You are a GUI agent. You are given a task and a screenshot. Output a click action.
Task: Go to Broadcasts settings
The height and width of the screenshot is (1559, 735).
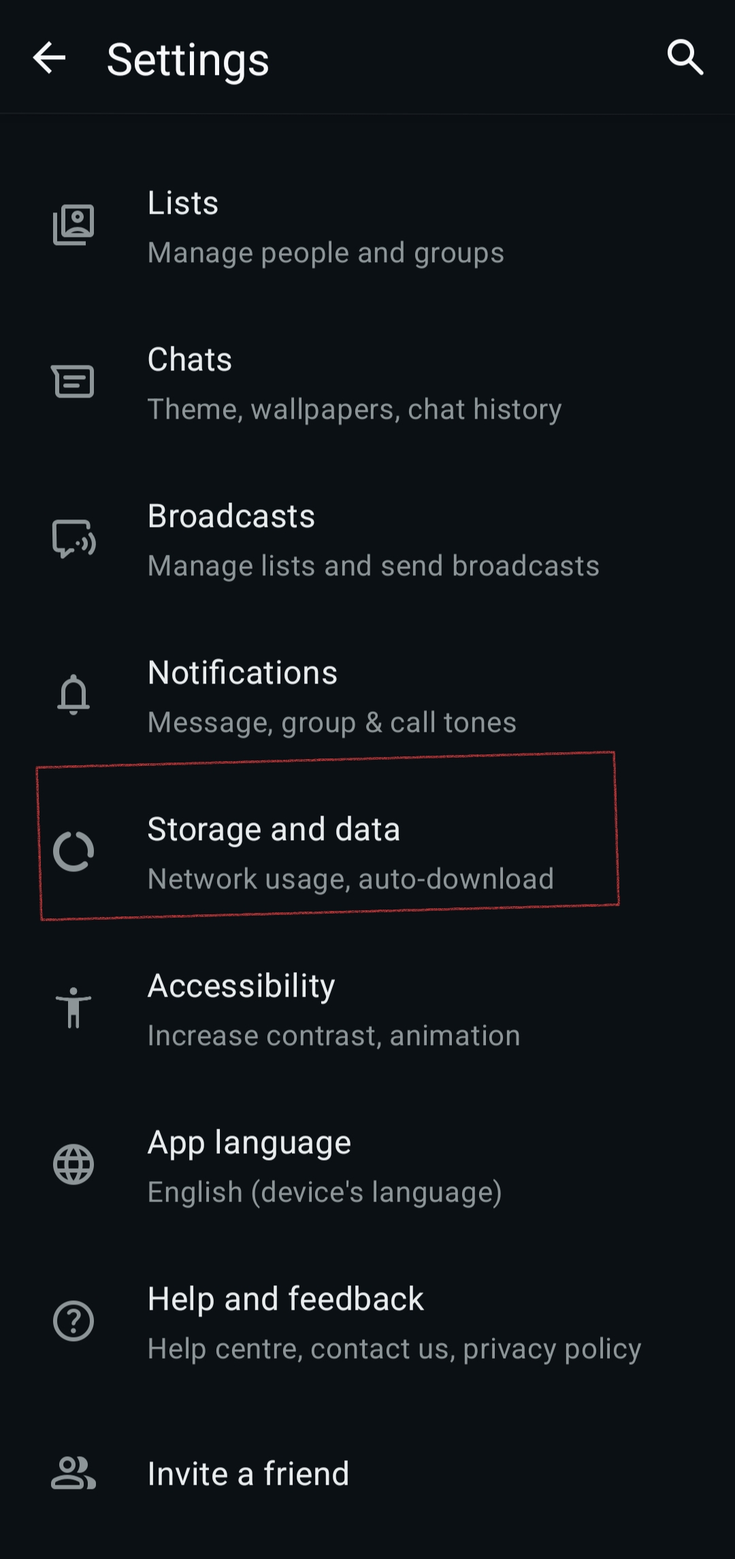pyautogui.click(x=373, y=541)
